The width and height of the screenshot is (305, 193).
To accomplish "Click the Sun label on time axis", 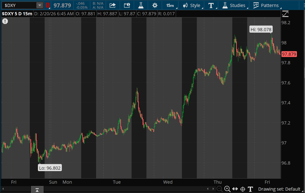I will [x=53, y=182].
